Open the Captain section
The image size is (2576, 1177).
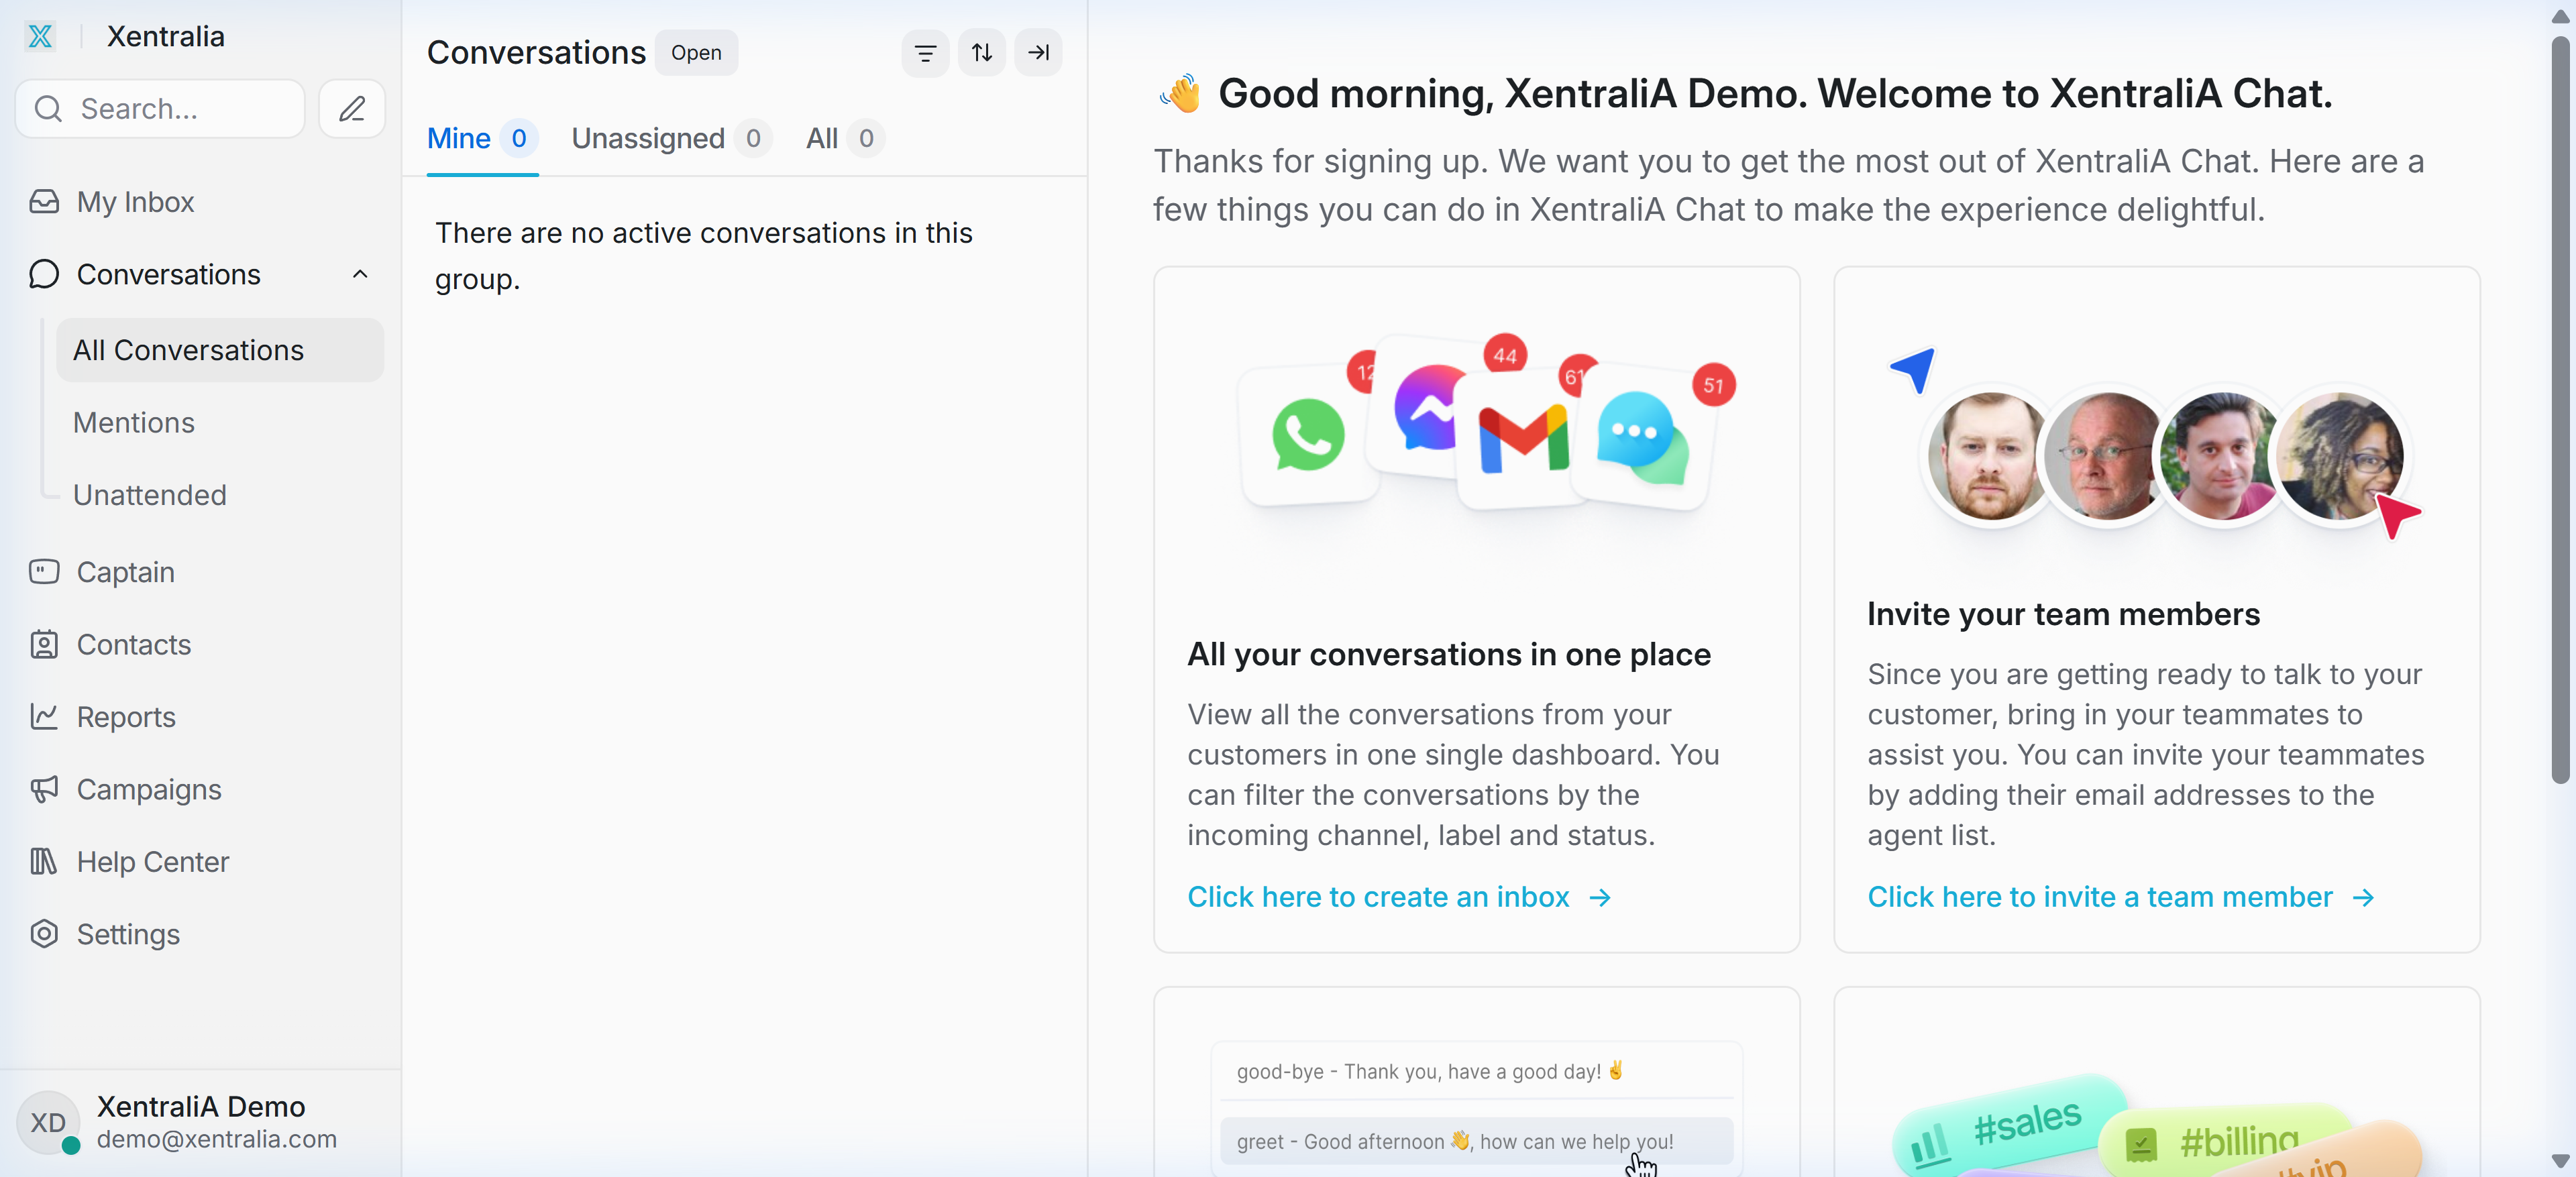tap(125, 572)
